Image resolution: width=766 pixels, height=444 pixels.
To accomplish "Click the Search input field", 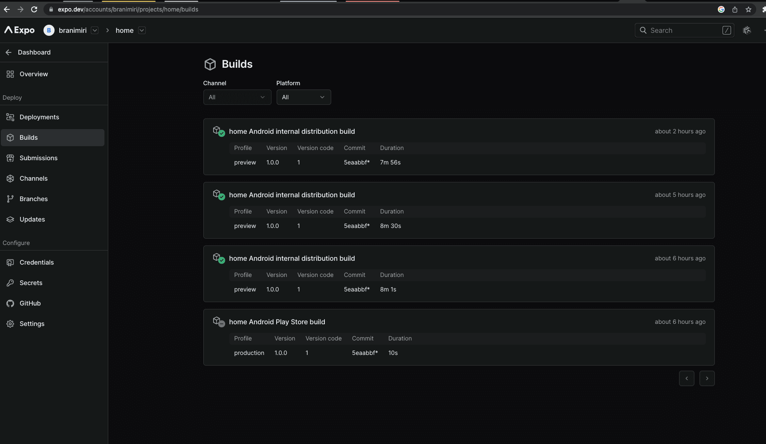I will (x=684, y=30).
